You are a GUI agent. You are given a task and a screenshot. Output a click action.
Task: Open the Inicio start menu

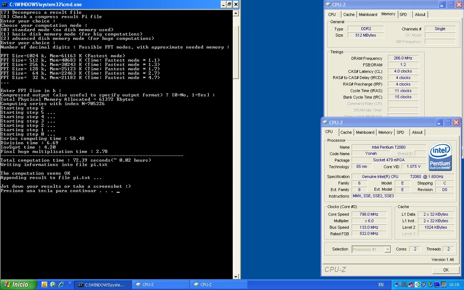[18, 285]
